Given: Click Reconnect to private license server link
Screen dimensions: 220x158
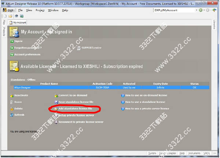Looking at the screenshot, I should point(81,122).
